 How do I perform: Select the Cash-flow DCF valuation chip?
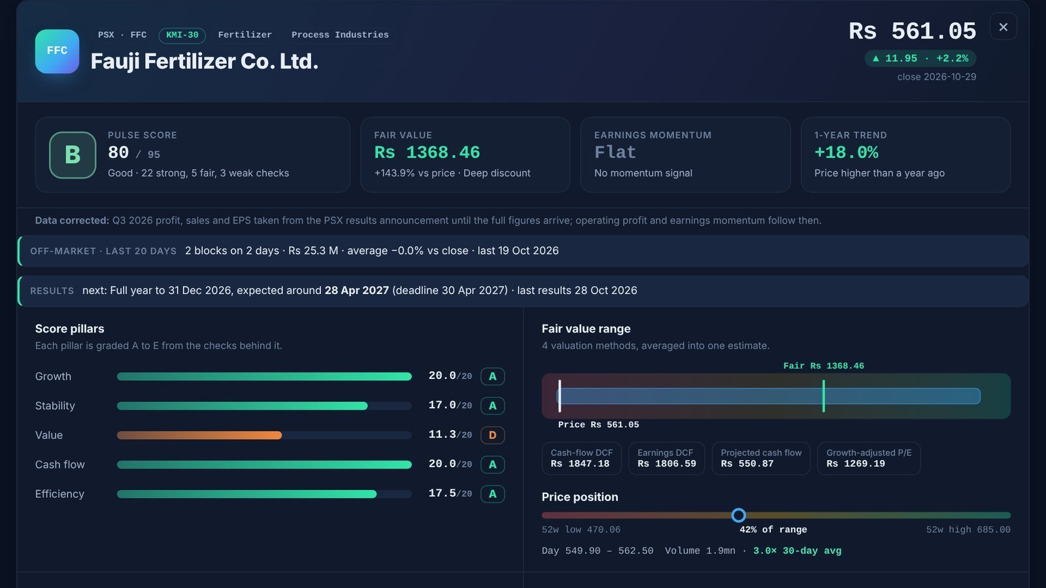coord(582,458)
